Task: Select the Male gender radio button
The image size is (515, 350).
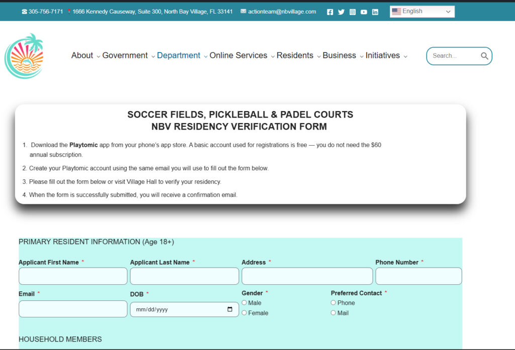Action: point(244,302)
